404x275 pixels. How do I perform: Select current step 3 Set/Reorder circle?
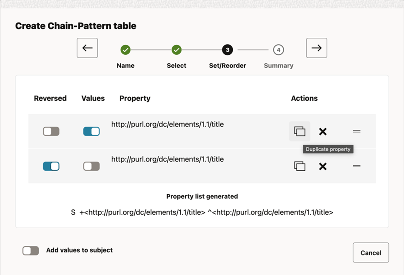228,50
